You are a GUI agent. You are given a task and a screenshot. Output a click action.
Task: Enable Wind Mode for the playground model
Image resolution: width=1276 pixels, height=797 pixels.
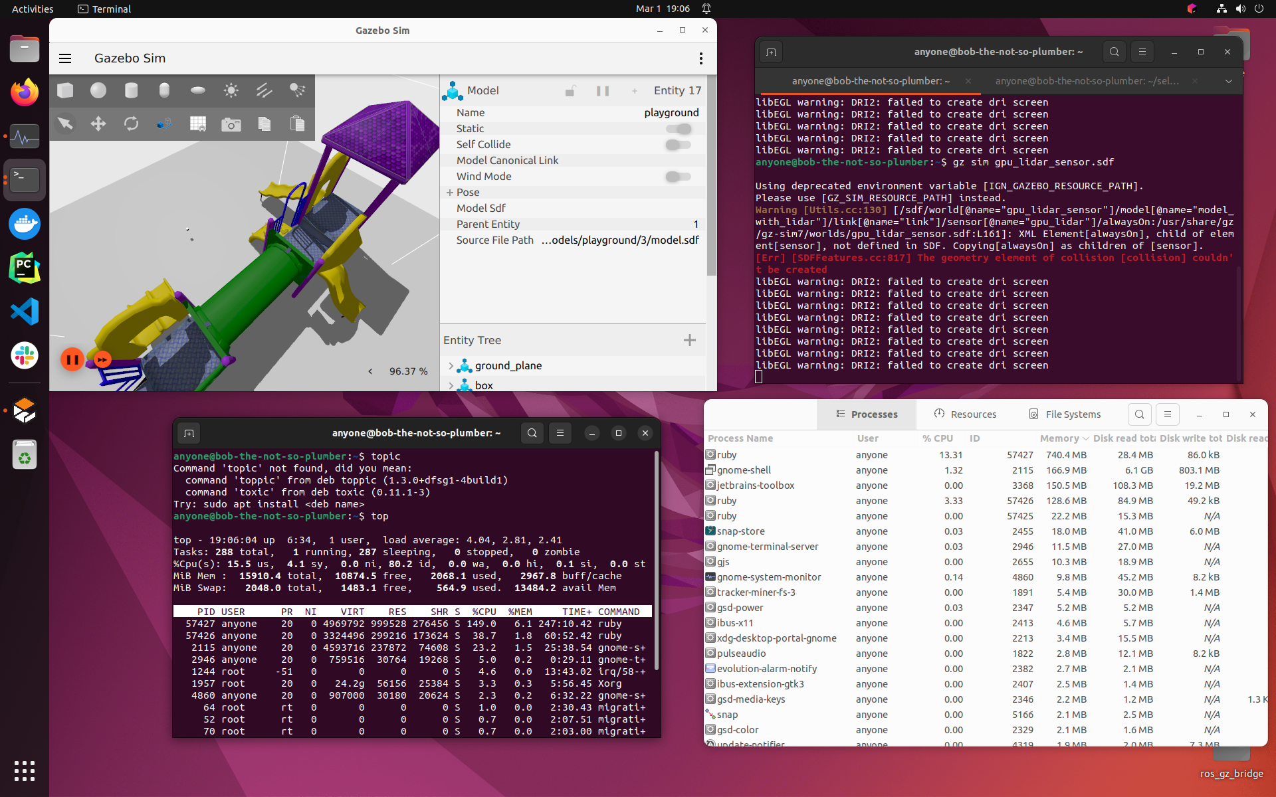[678, 177]
